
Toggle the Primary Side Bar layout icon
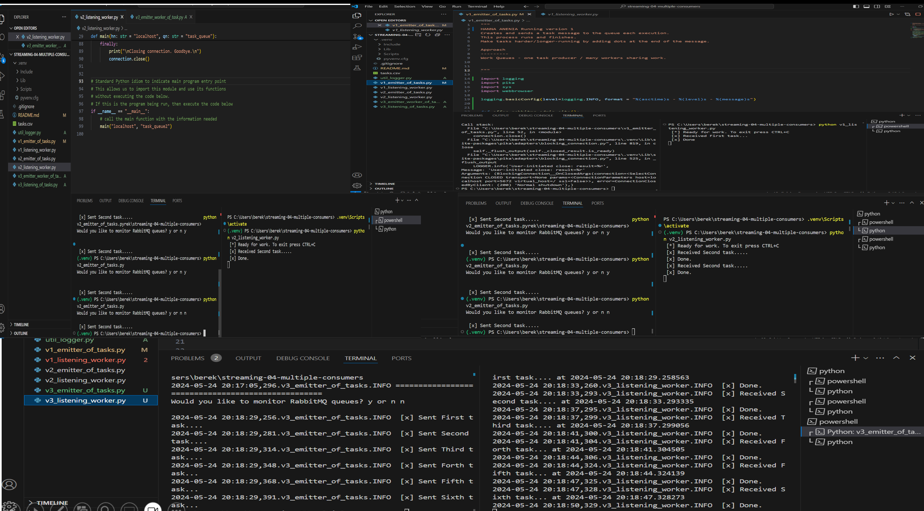tap(856, 6)
